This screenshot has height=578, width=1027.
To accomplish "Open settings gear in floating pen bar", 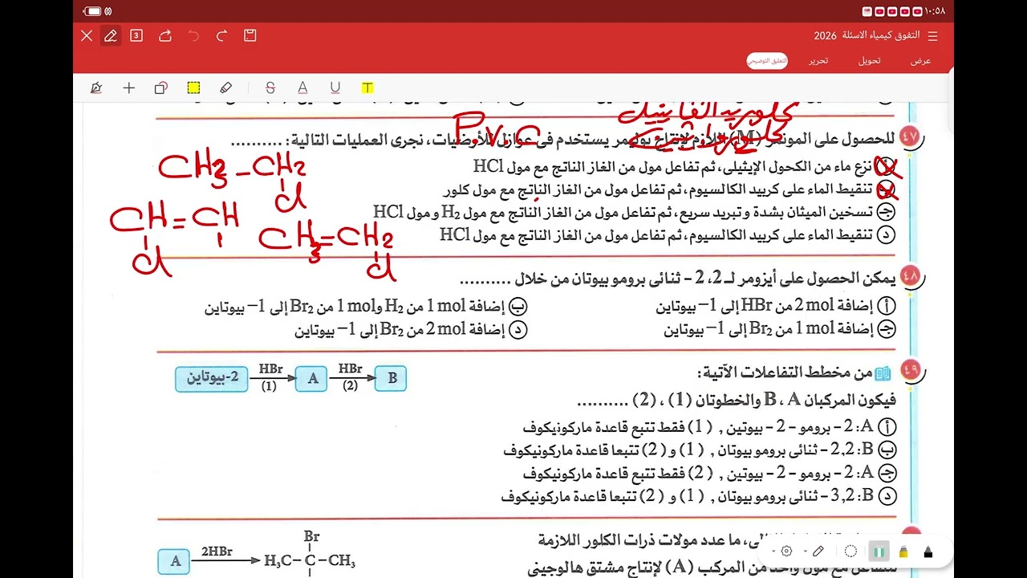I will coord(786,552).
